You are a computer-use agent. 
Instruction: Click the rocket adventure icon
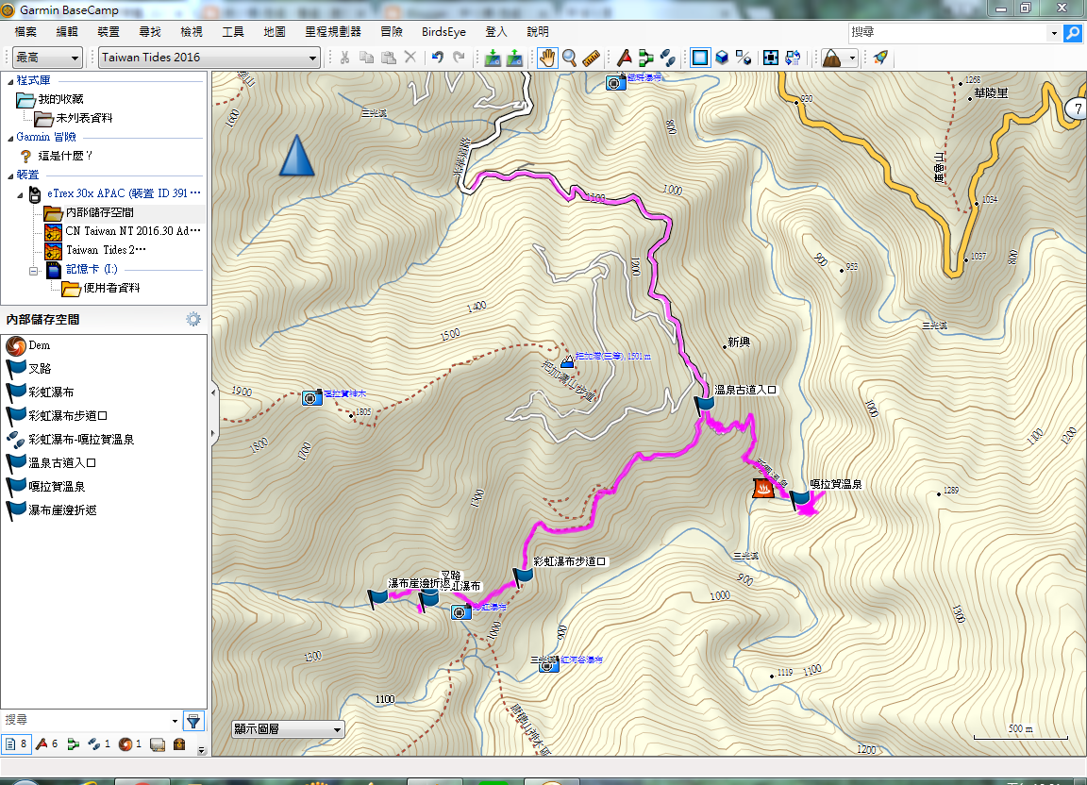pos(880,58)
